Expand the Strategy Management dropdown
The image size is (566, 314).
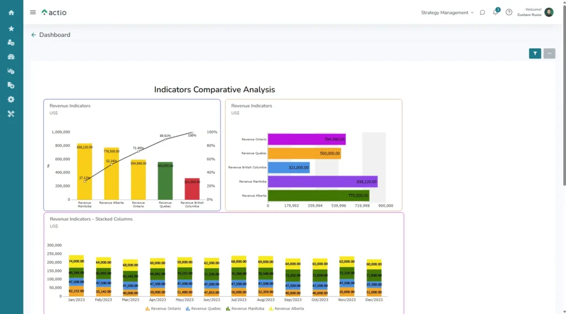pyautogui.click(x=447, y=13)
